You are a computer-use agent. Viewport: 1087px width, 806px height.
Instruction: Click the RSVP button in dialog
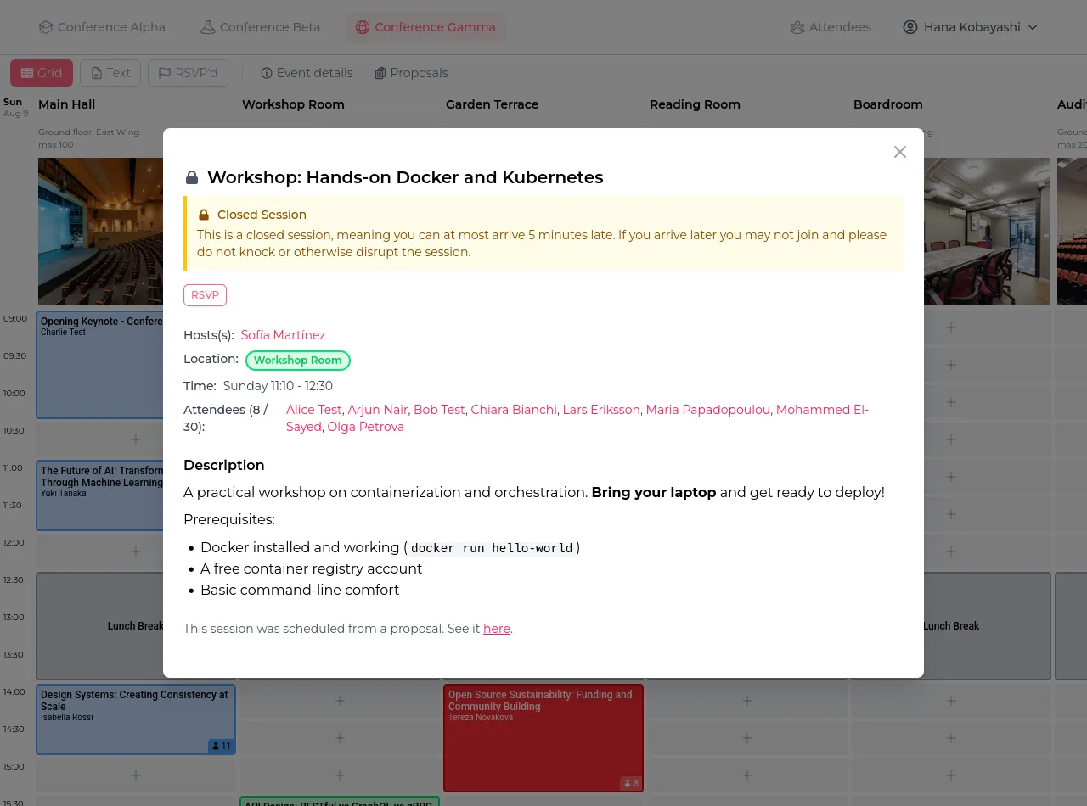coord(205,295)
